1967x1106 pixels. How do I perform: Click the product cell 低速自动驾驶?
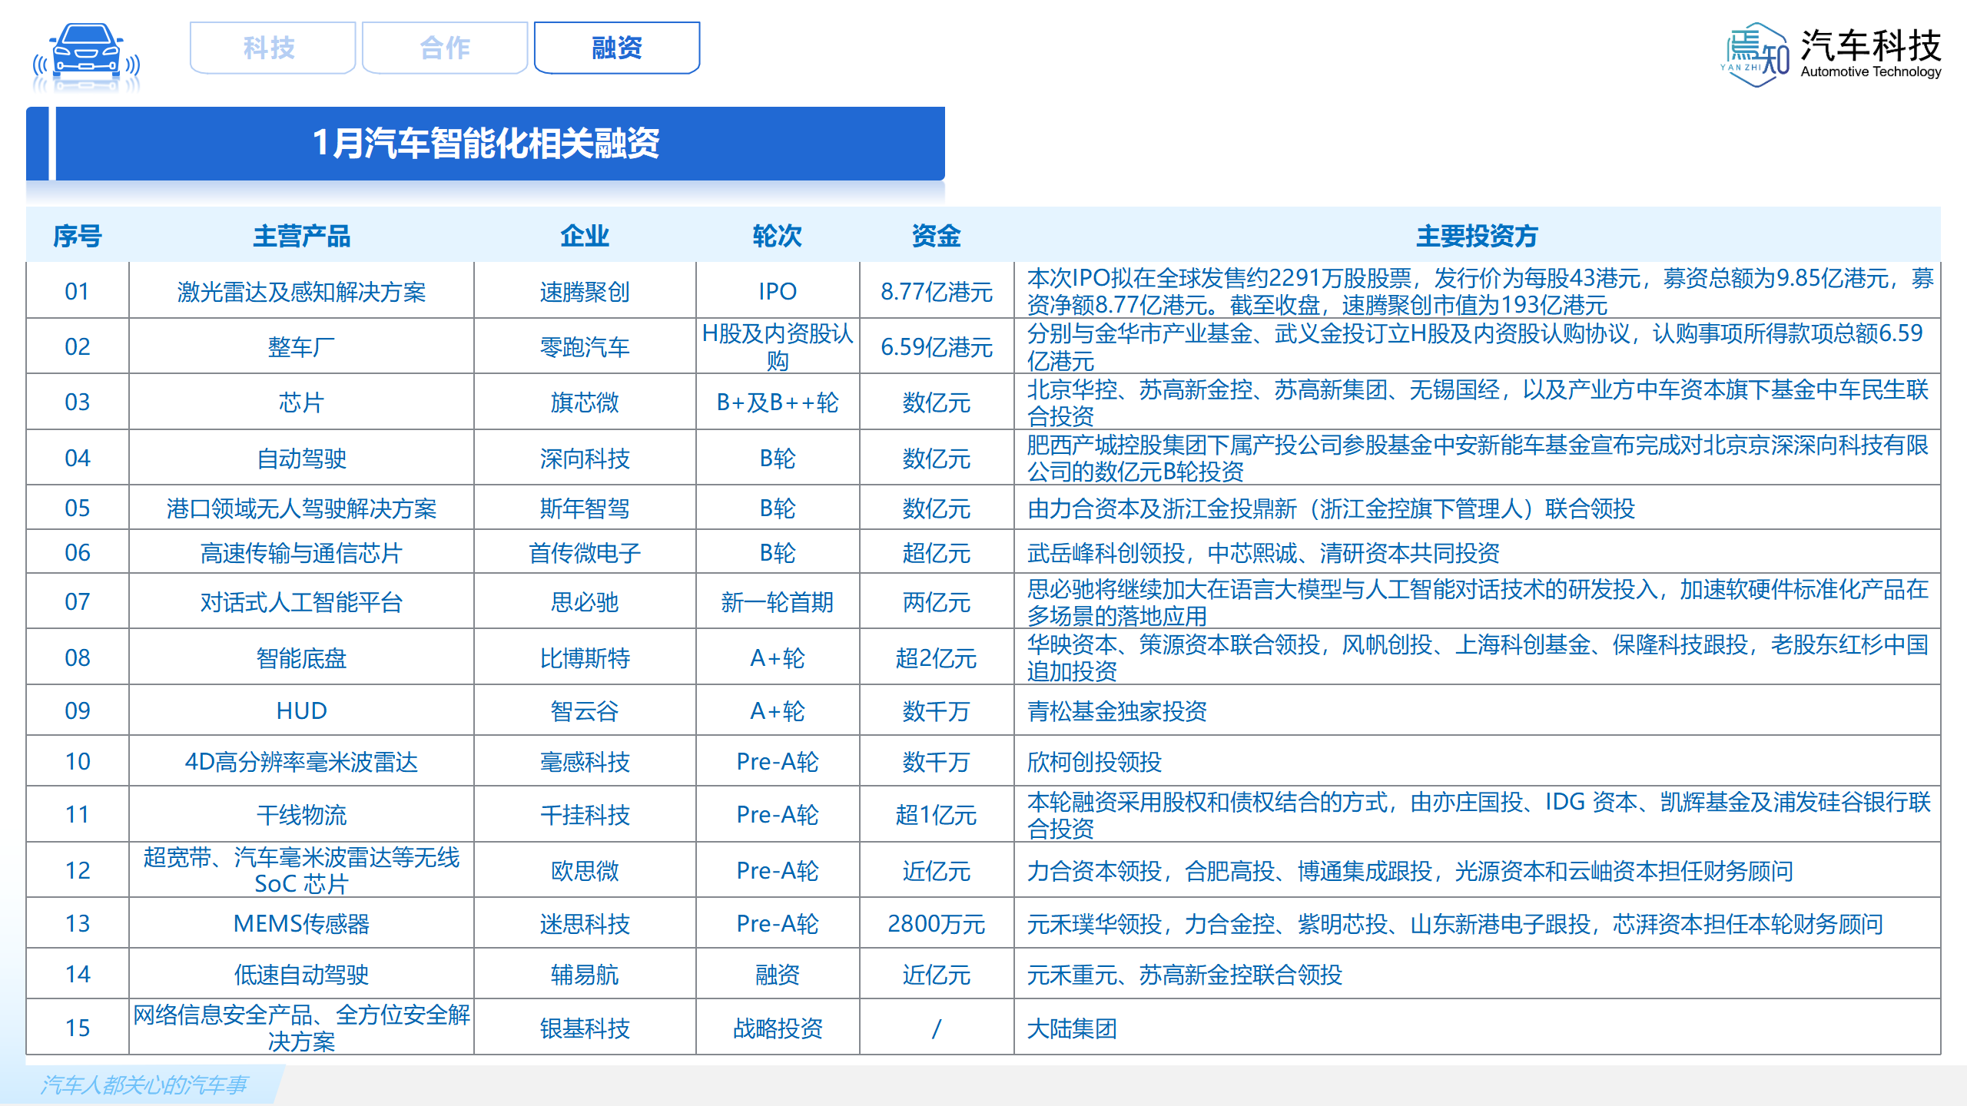pos(301,974)
